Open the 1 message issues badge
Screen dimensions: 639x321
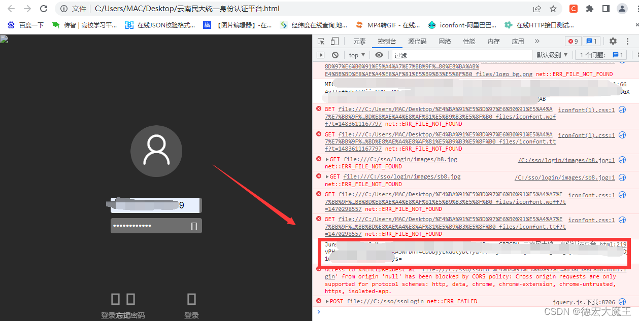pos(592,42)
